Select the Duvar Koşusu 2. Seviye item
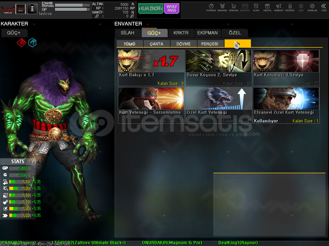Screen dimensions: 329x246 (x=218, y=68)
